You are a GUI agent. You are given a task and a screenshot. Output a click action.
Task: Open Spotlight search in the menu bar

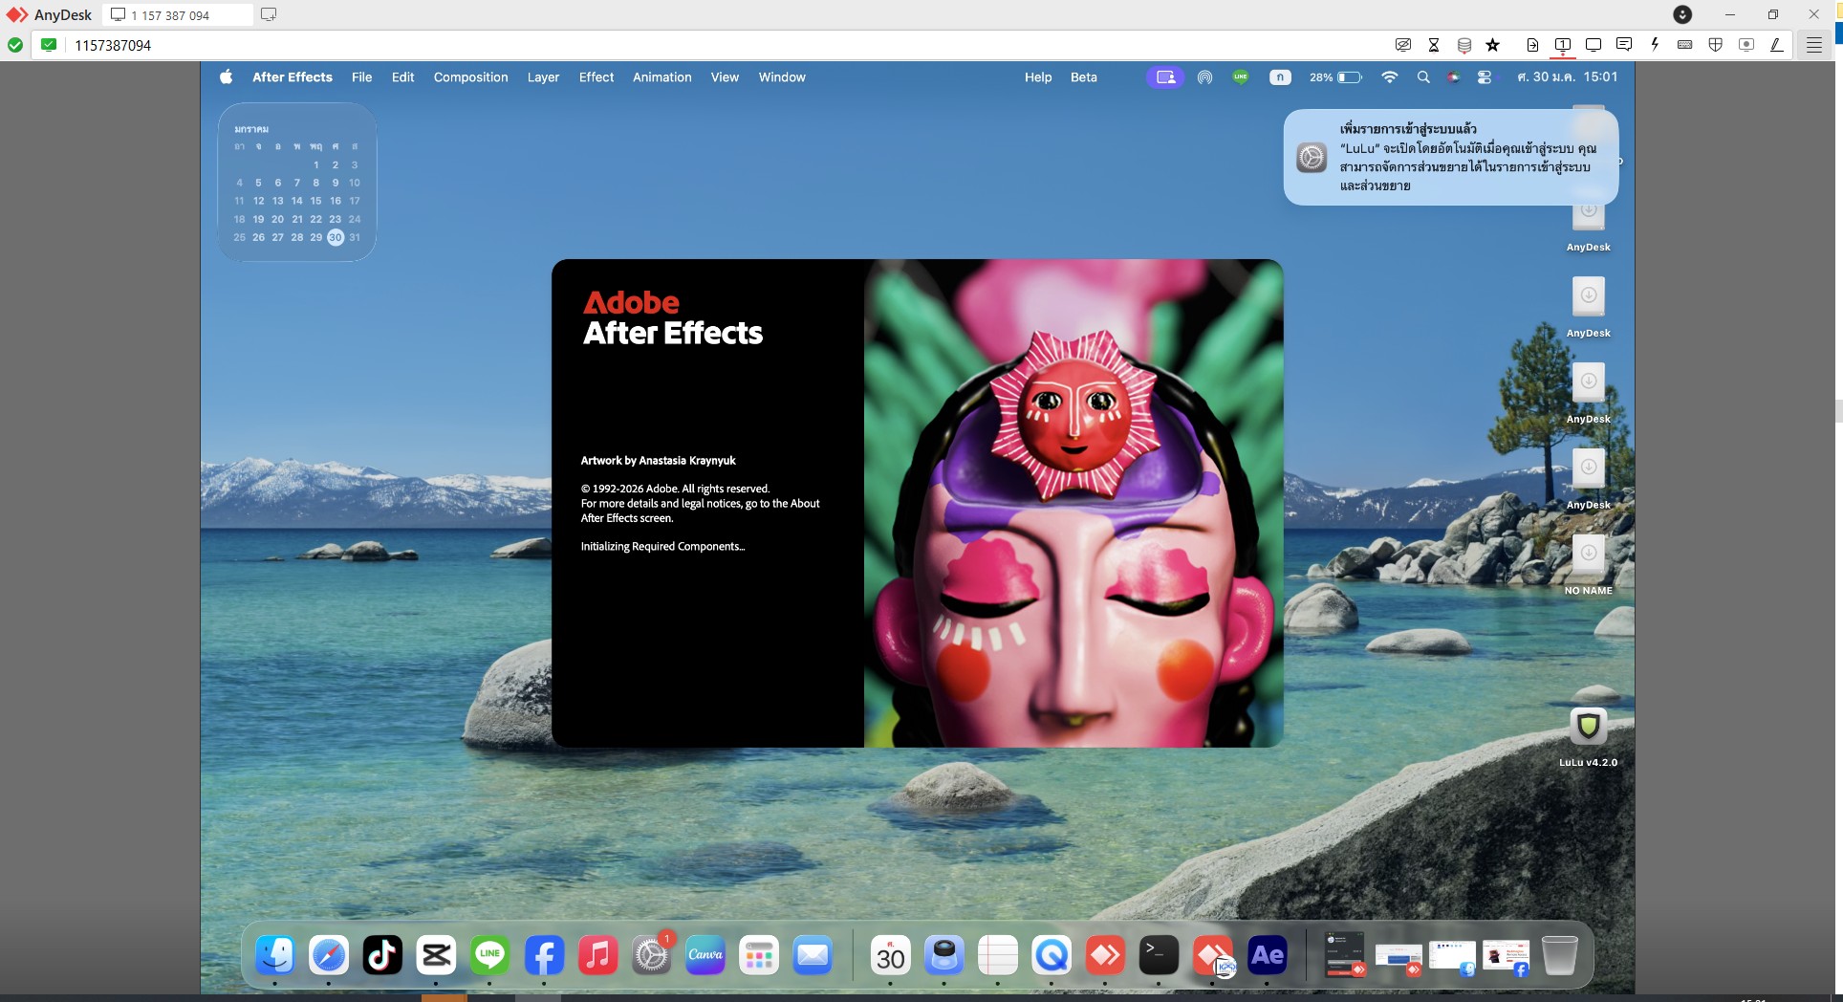coord(1423,77)
